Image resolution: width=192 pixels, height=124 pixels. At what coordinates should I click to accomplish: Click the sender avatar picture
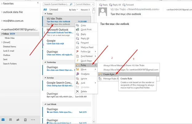coord(103,12)
